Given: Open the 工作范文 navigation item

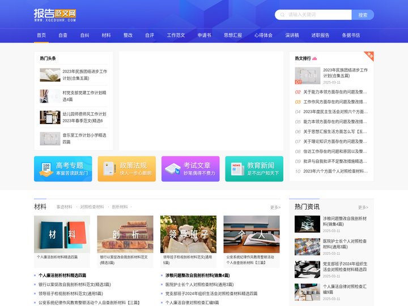Looking at the screenshot, I should (x=176, y=35).
